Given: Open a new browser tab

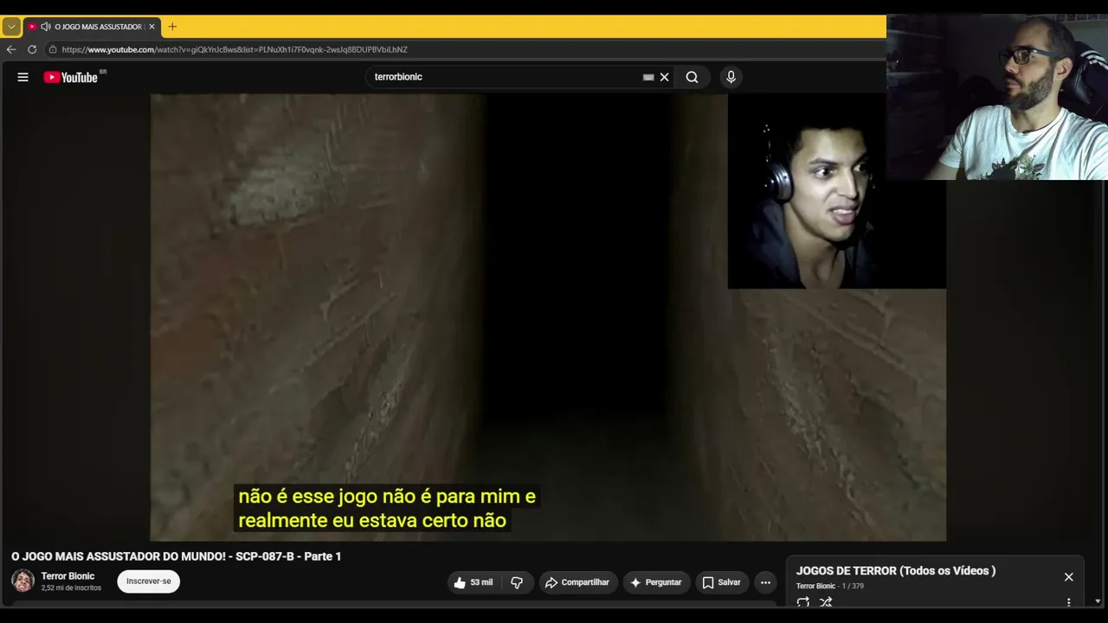Looking at the screenshot, I should [x=172, y=27].
